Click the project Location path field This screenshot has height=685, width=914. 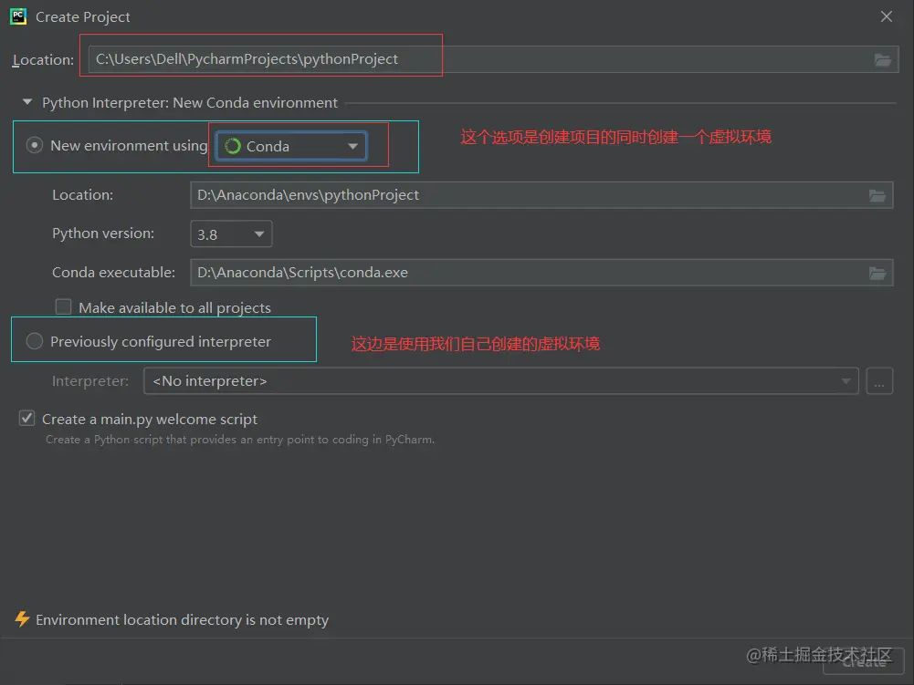pyautogui.click(x=493, y=59)
